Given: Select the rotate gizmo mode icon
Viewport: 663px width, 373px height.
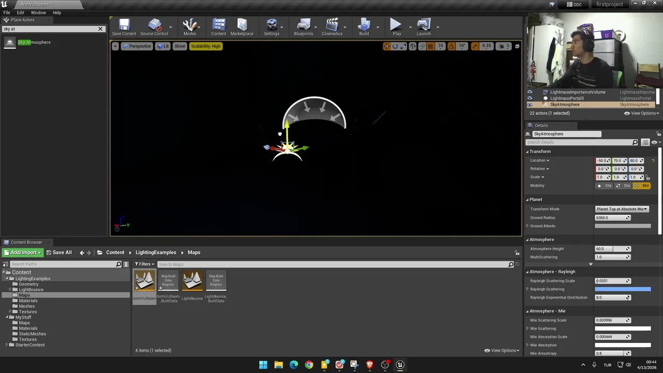Looking at the screenshot, I should 395,46.
